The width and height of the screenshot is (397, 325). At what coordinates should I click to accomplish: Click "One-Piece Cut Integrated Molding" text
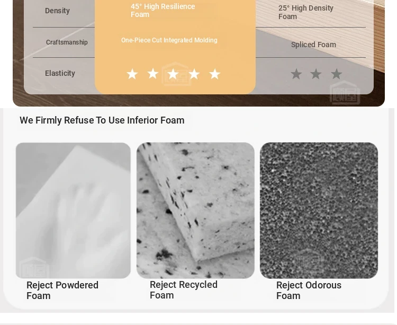click(x=169, y=40)
